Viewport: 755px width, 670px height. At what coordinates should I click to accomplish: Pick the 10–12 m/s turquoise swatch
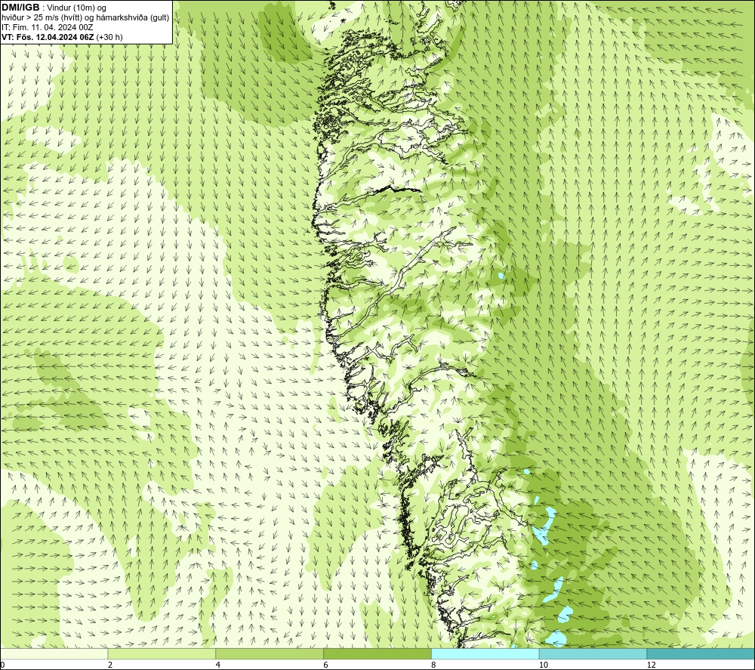593,653
